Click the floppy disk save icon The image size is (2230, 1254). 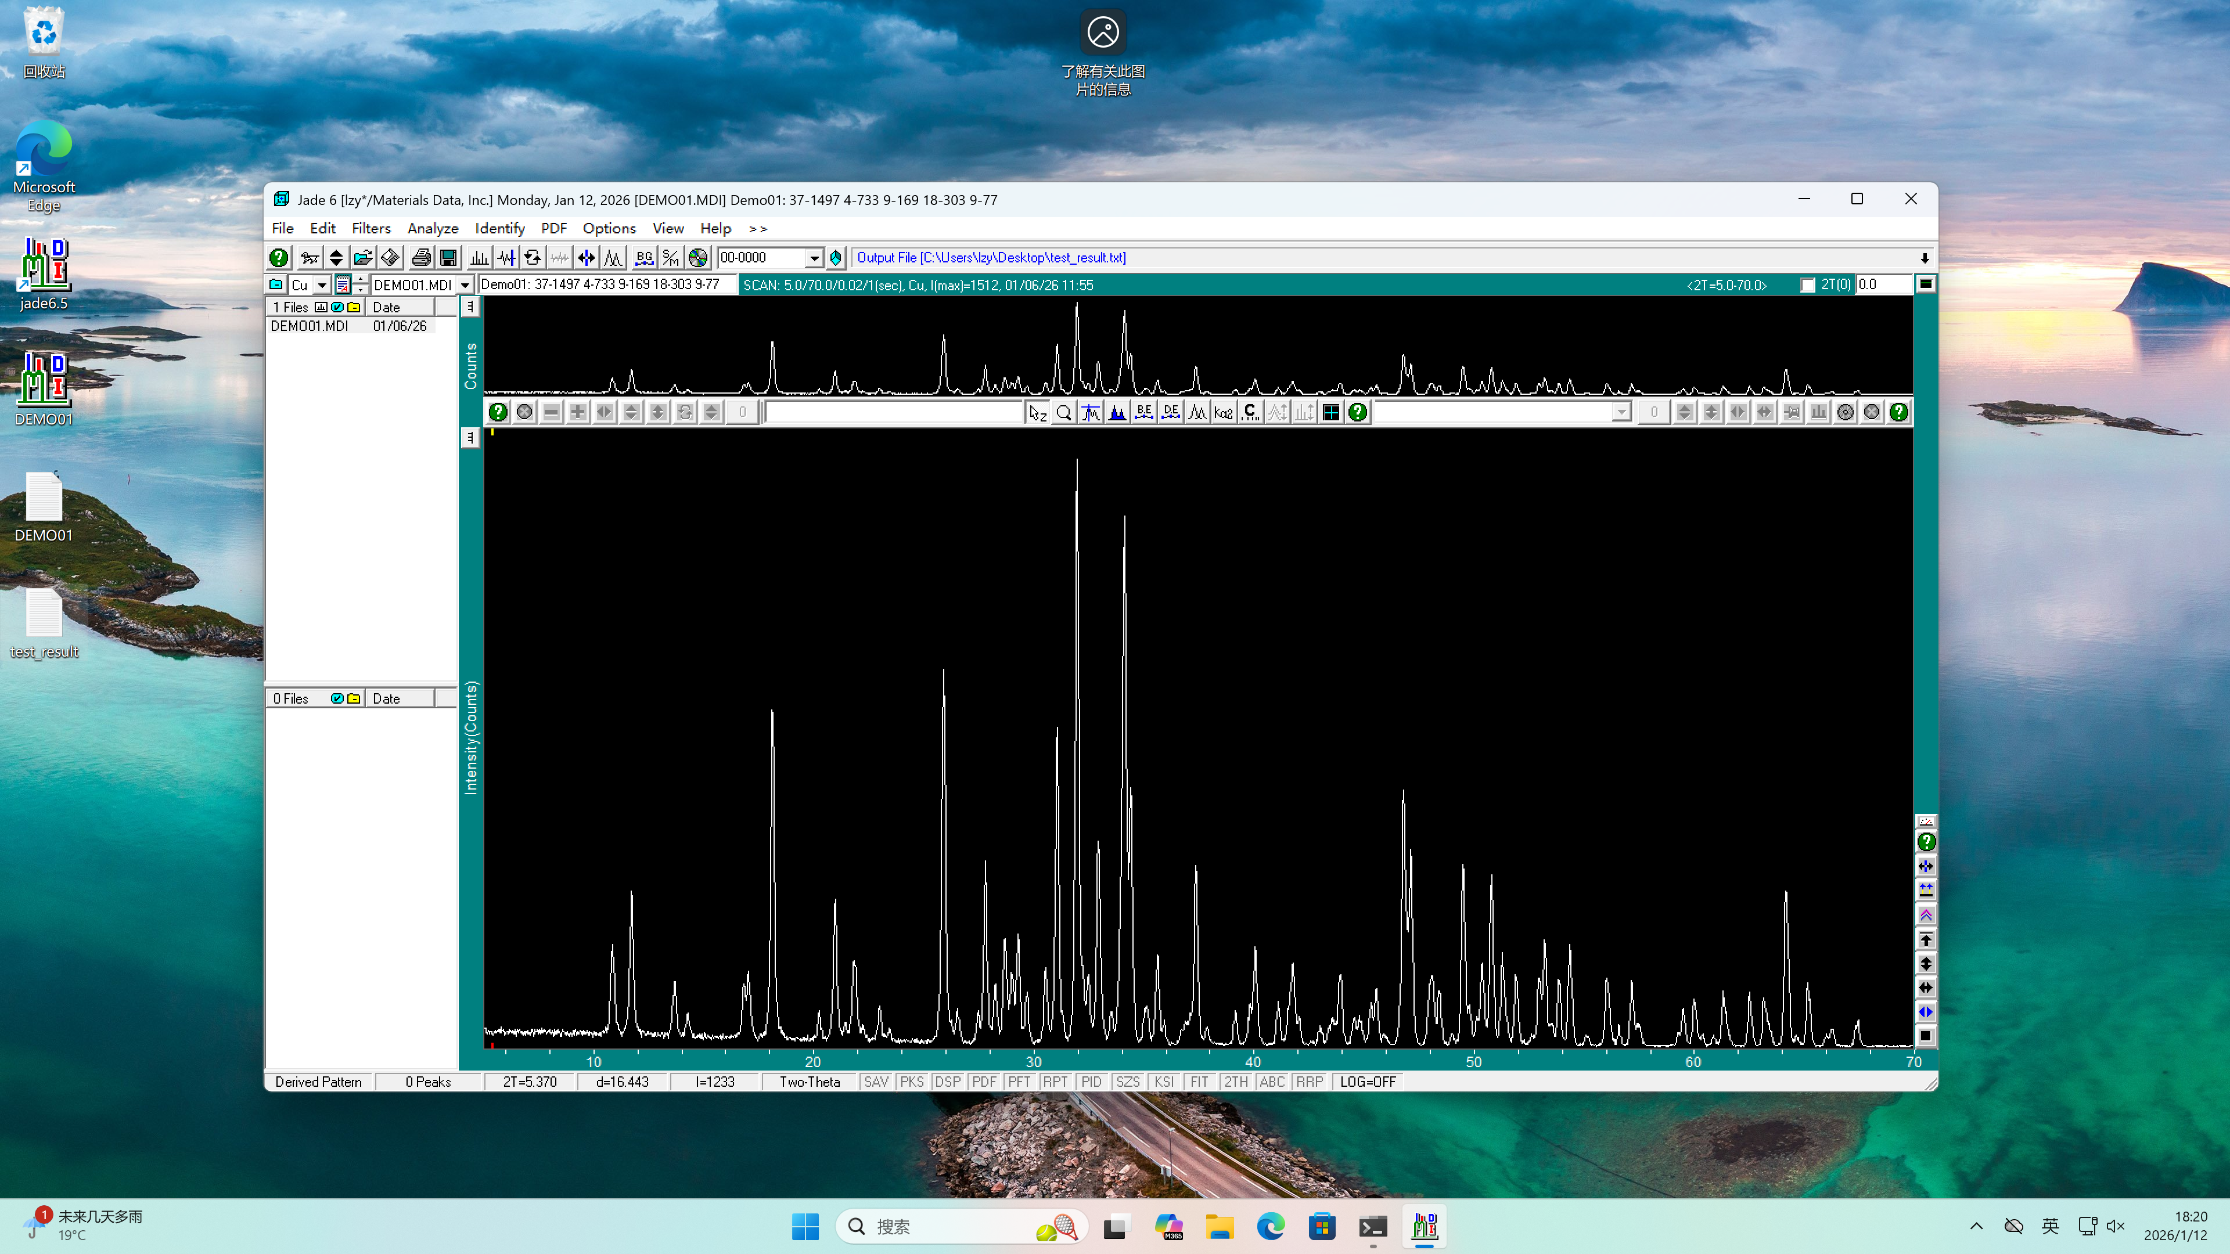tap(448, 258)
